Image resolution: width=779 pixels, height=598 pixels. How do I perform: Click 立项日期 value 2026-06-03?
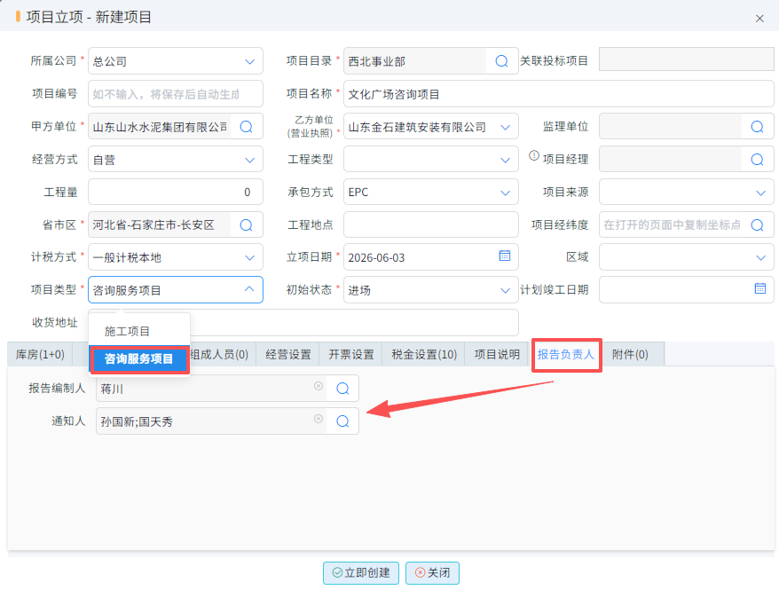click(x=376, y=258)
